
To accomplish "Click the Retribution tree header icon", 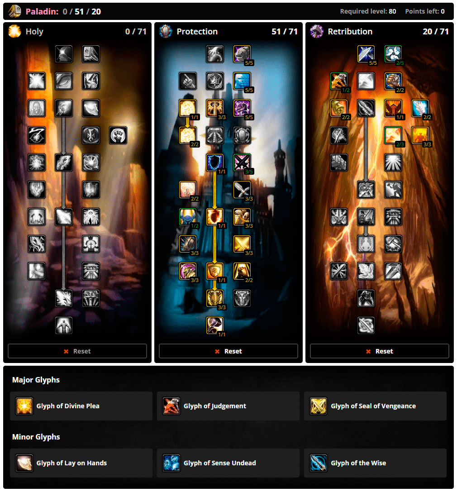I will click(317, 31).
